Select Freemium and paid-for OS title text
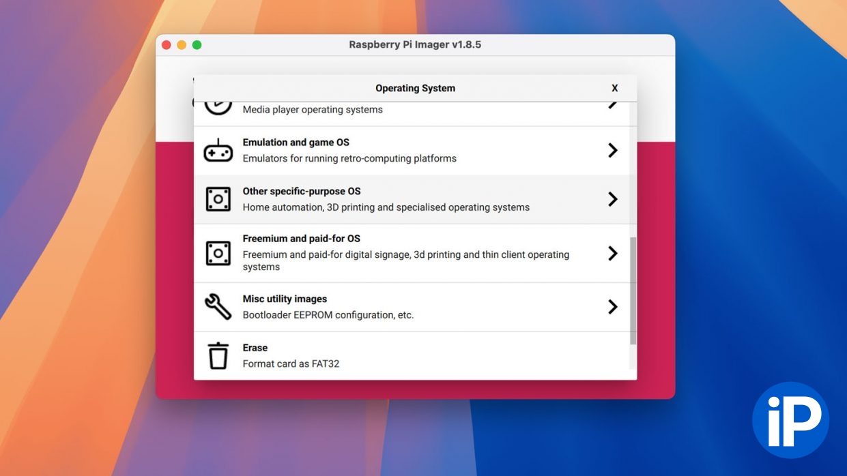The height and width of the screenshot is (476, 847). 302,239
